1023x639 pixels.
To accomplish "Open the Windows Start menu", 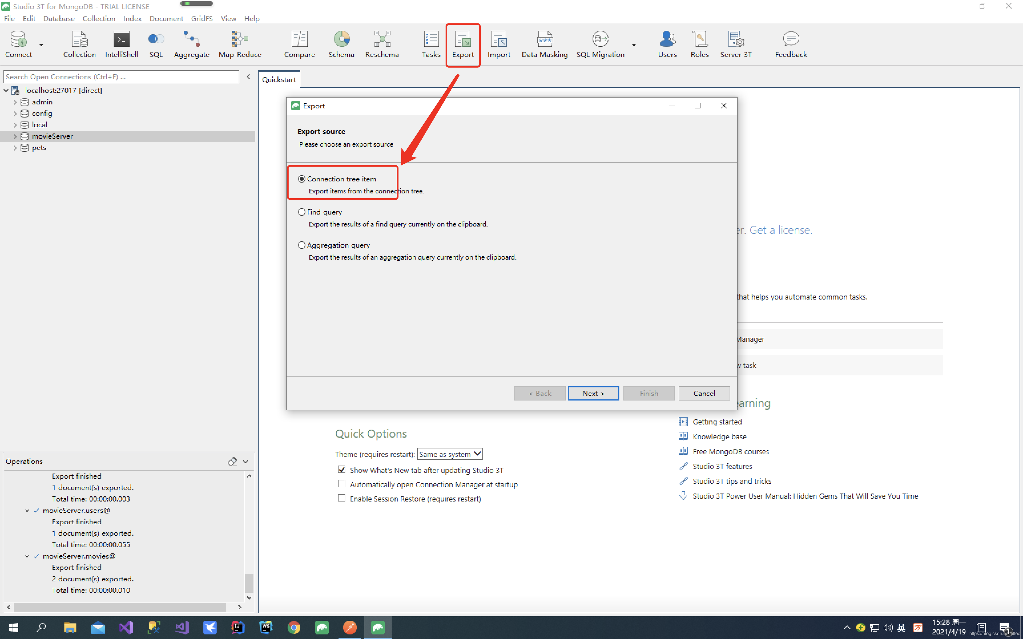I will (13, 628).
